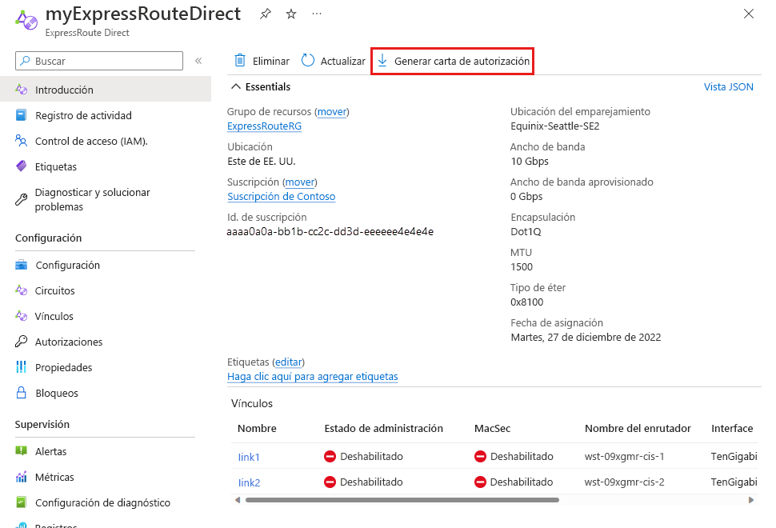
Task: Click the Métricas chart icon
Action: pyautogui.click(x=22, y=477)
